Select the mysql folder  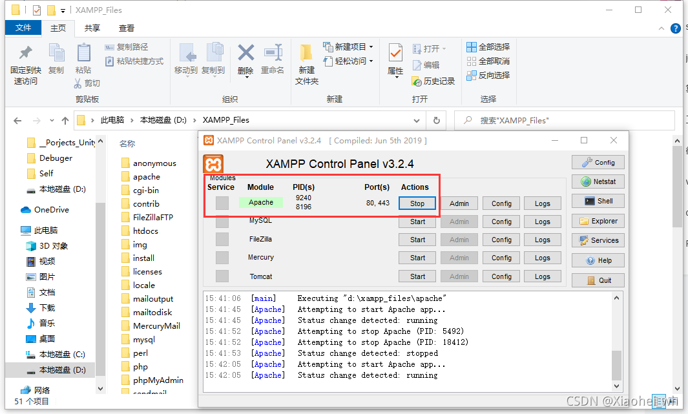coord(138,340)
